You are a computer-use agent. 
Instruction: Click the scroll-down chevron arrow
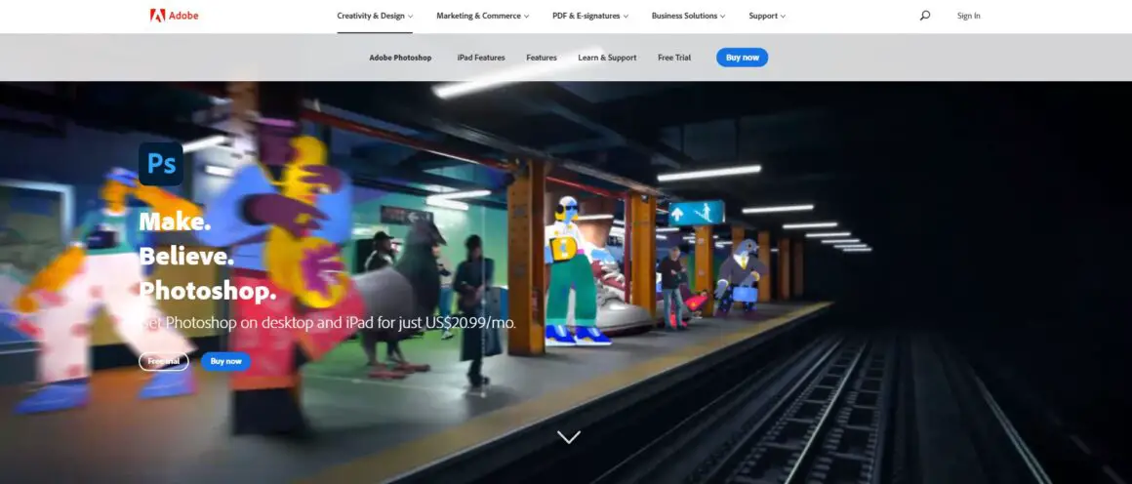click(569, 437)
